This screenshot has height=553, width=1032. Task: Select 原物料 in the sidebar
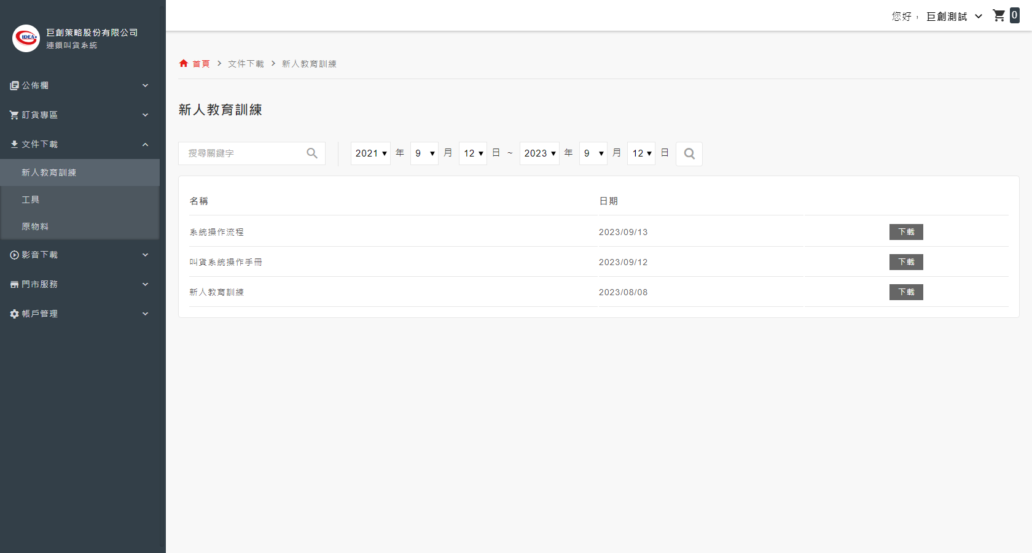[x=80, y=226]
